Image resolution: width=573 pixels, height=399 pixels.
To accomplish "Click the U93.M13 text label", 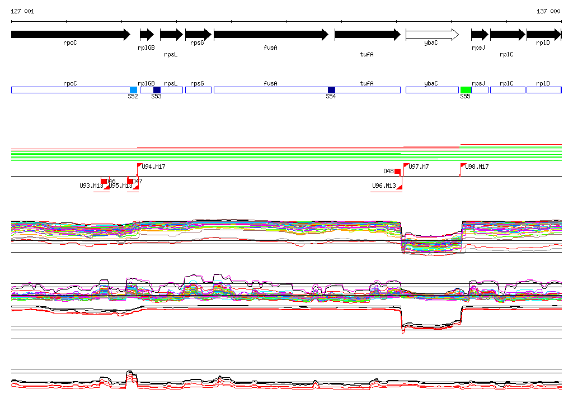I will (91, 186).
